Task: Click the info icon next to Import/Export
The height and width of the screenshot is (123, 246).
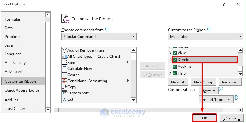Action: [236, 98]
